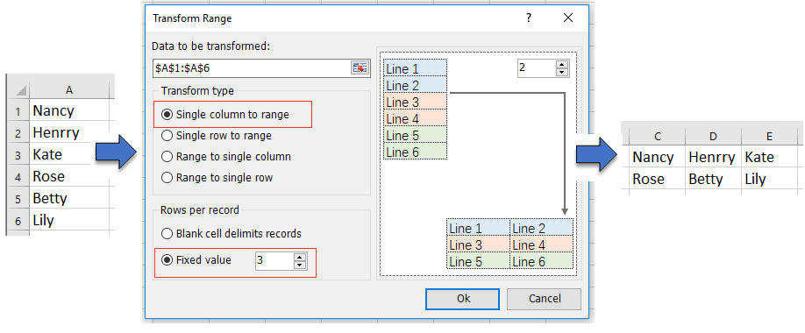805x333 pixels.
Task: Click Betty in column D result
Action: (713, 179)
